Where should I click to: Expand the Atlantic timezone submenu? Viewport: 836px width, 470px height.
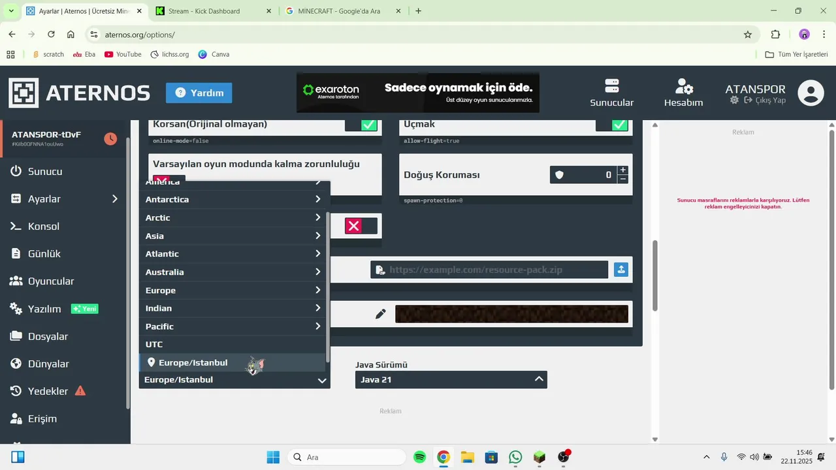232,253
